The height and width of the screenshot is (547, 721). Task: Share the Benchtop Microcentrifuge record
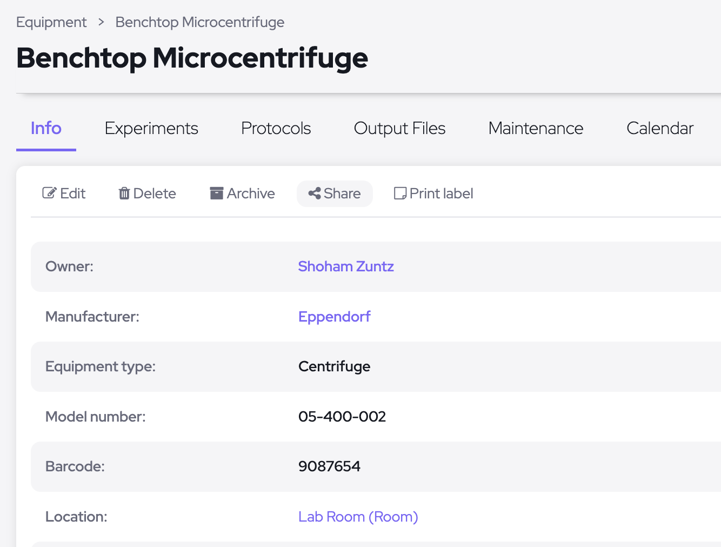pos(335,194)
